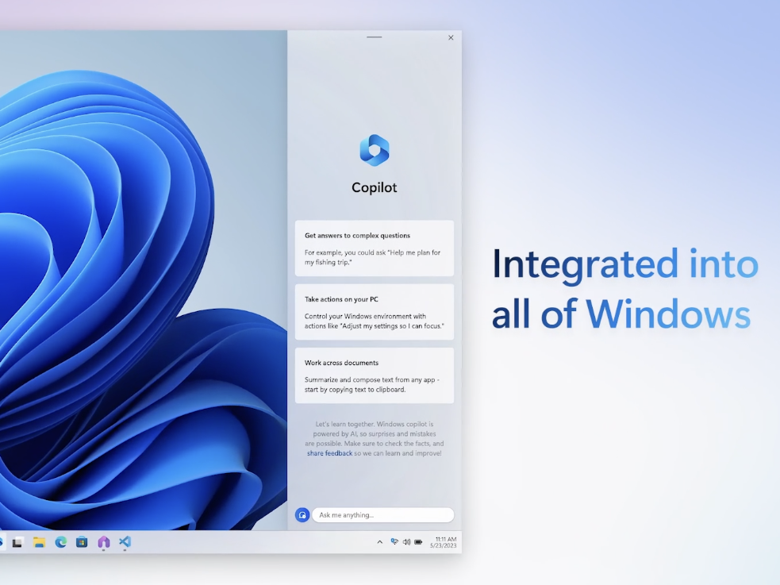Image resolution: width=780 pixels, height=585 pixels.
Task: Click the volume speaker icon in tray
Action: click(406, 541)
